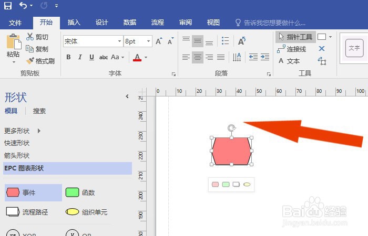Select align left paragraph alignment

coord(186,57)
